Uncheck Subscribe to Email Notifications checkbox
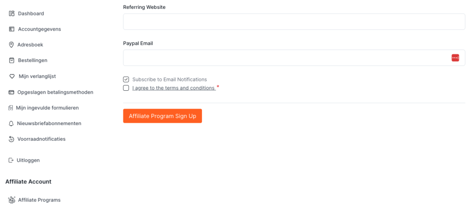Viewport: 471px width, 207px height. pyautogui.click(x=126, y=80)
